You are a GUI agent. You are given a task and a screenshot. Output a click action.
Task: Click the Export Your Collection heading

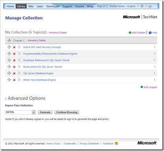pos(19,105)
